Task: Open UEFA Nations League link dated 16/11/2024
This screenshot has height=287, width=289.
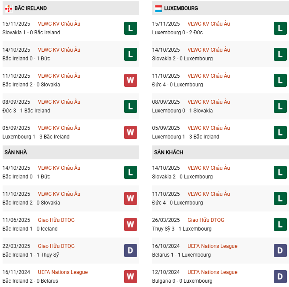Action: 62,272
